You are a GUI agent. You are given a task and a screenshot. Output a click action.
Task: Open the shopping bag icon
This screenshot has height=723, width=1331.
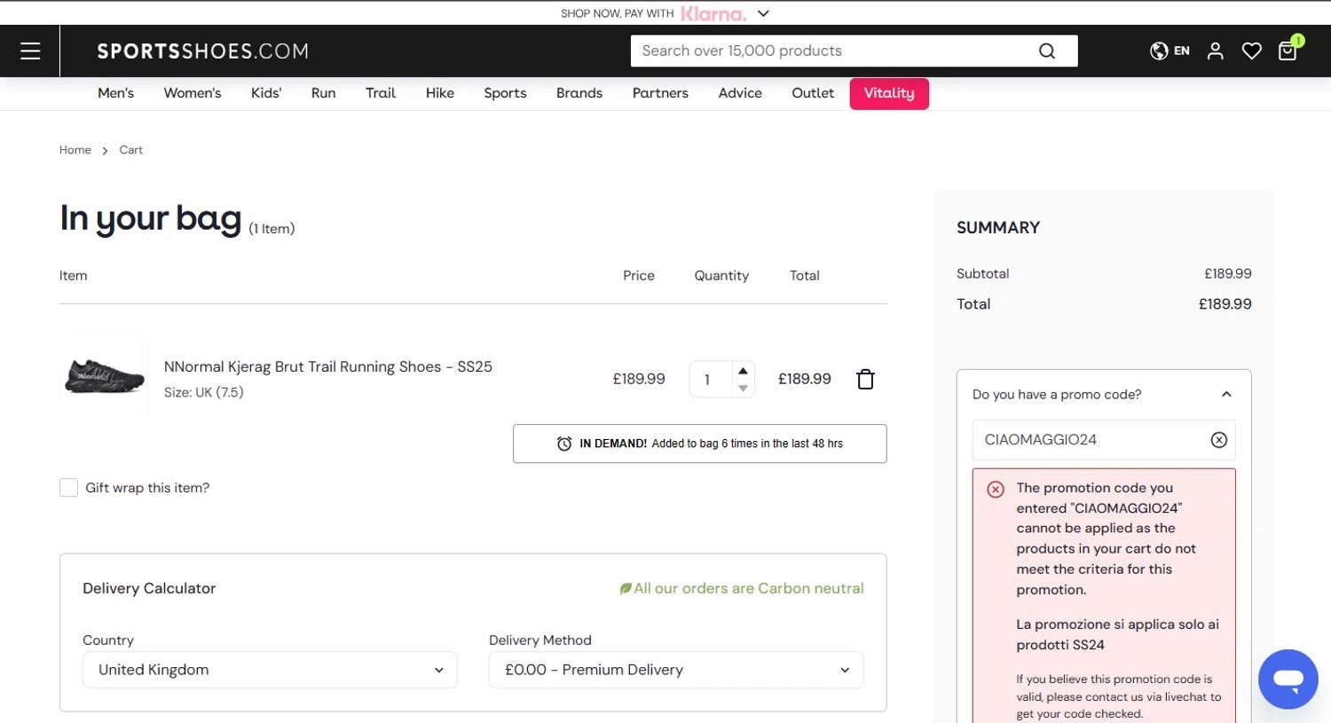[x=1288, y=51]
